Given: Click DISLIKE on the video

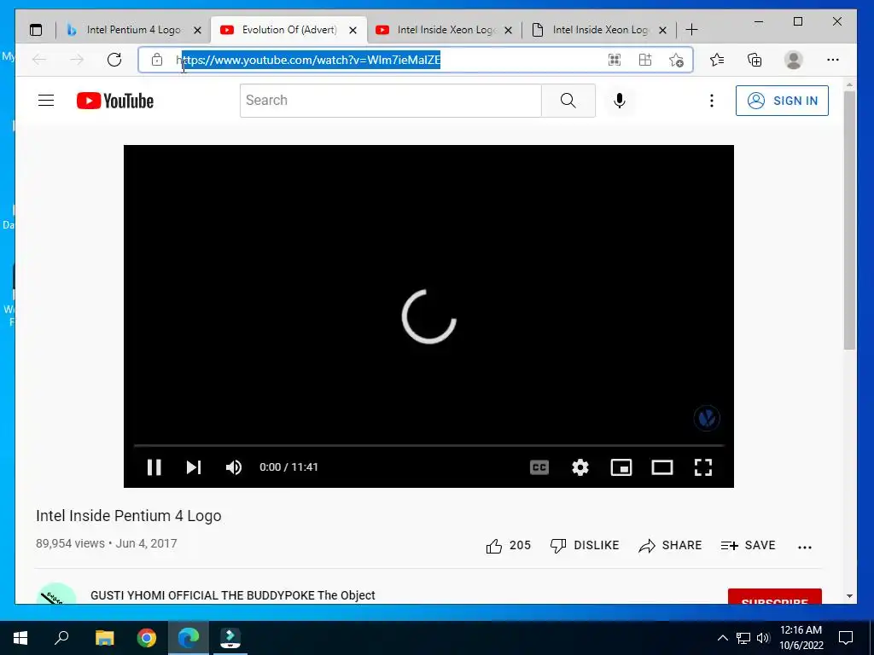Looking at the screenshot, I should point(585,545).
